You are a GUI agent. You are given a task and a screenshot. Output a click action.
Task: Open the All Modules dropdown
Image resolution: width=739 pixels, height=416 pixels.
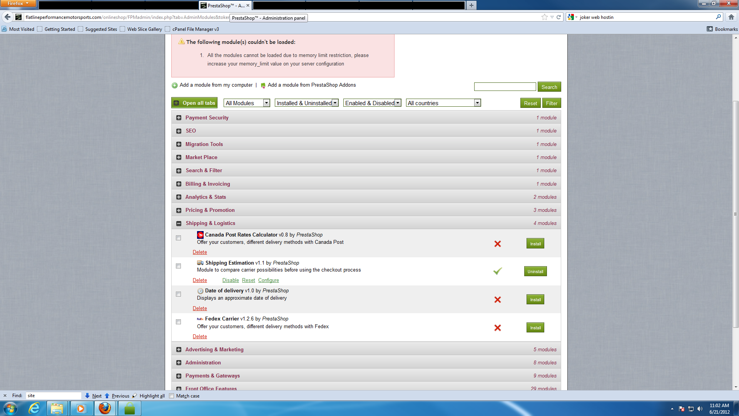point(247,103)
